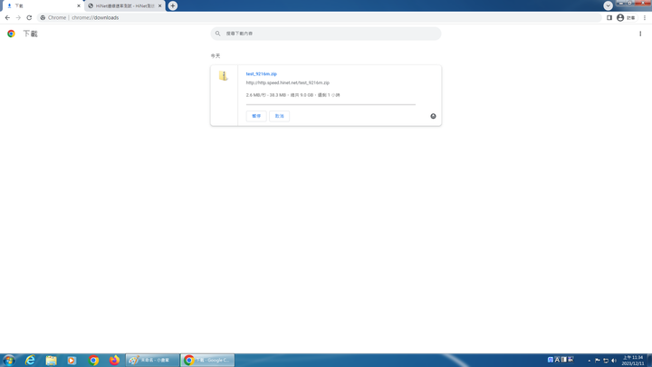Viewport: 652px width, 367px height.
Task: Toggle the IME letter A mode
Action: (x=557, y=360)
